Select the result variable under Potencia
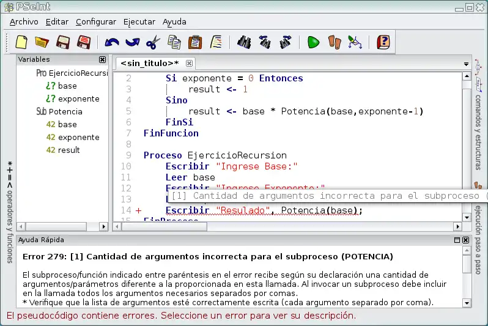Viewport: 488px width, 326px height. click(x=68, y=150)
